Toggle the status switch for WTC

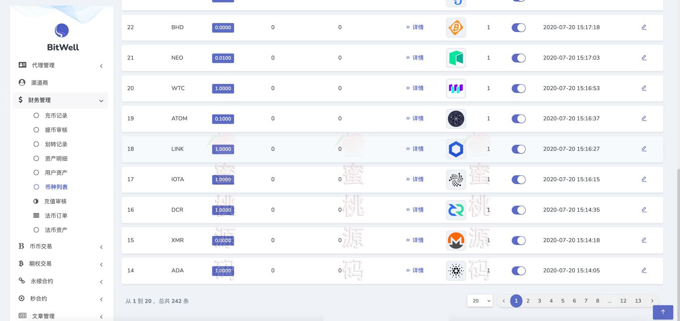[x=519, y=88]
